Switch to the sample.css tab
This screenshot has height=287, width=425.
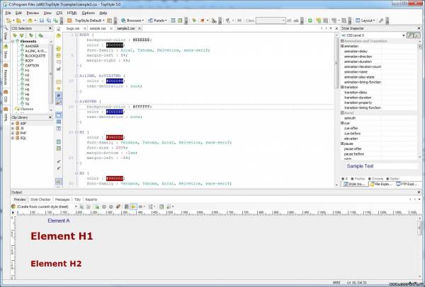click(x=98, y=28)
